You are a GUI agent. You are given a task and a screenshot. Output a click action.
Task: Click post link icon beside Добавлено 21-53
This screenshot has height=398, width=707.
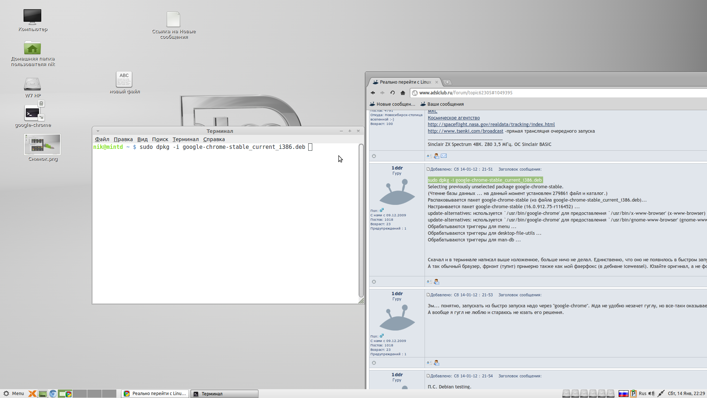click(x=428, y=295)
